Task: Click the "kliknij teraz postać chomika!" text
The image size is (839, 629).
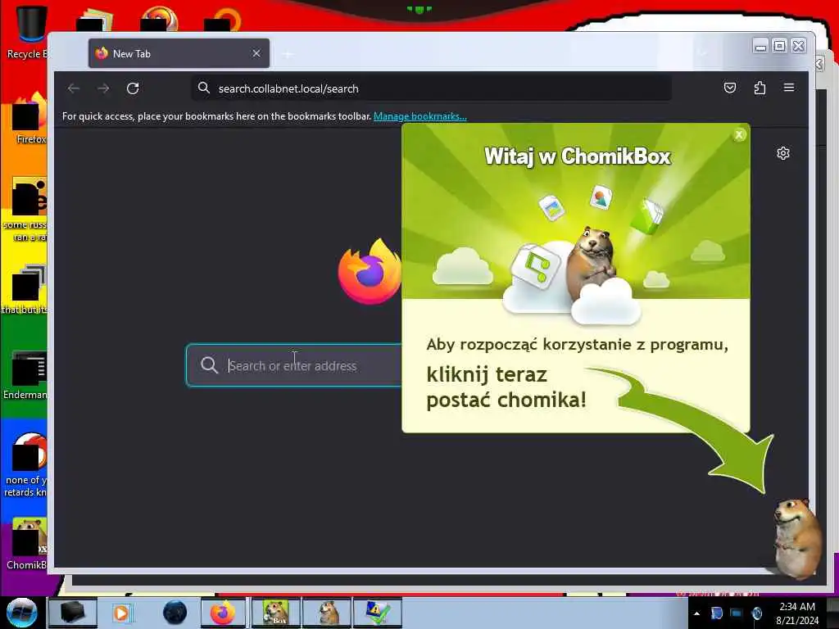Action: pos(506,387)
